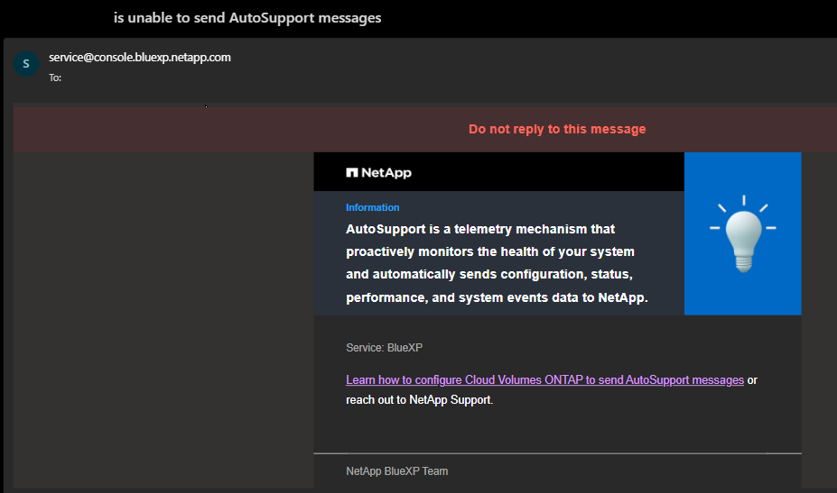Click the white lightbulb icon
Screen dimensions: 837x493
point(742,233)
